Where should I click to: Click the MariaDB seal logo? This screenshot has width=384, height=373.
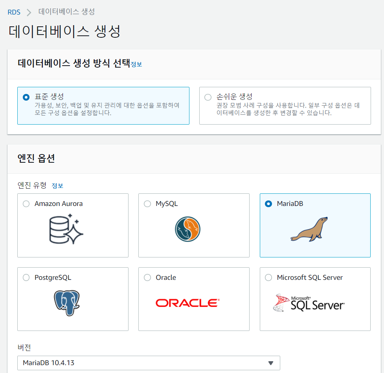(x=309, y=229)
